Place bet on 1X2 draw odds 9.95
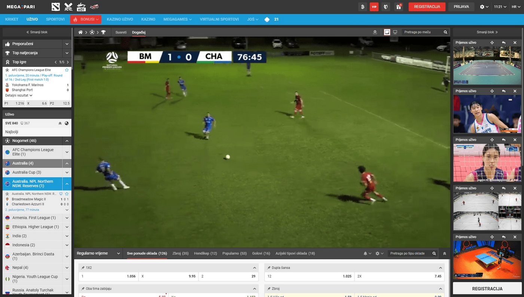The image size is (524, 297). 168,276
